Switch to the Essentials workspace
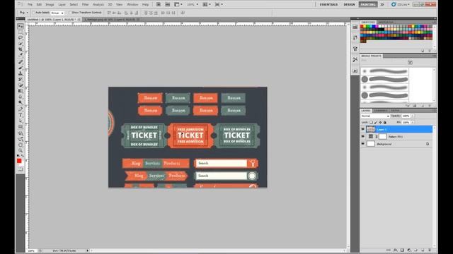The width and height of the screenshot is (453, 254). click(x=328, y=5)
